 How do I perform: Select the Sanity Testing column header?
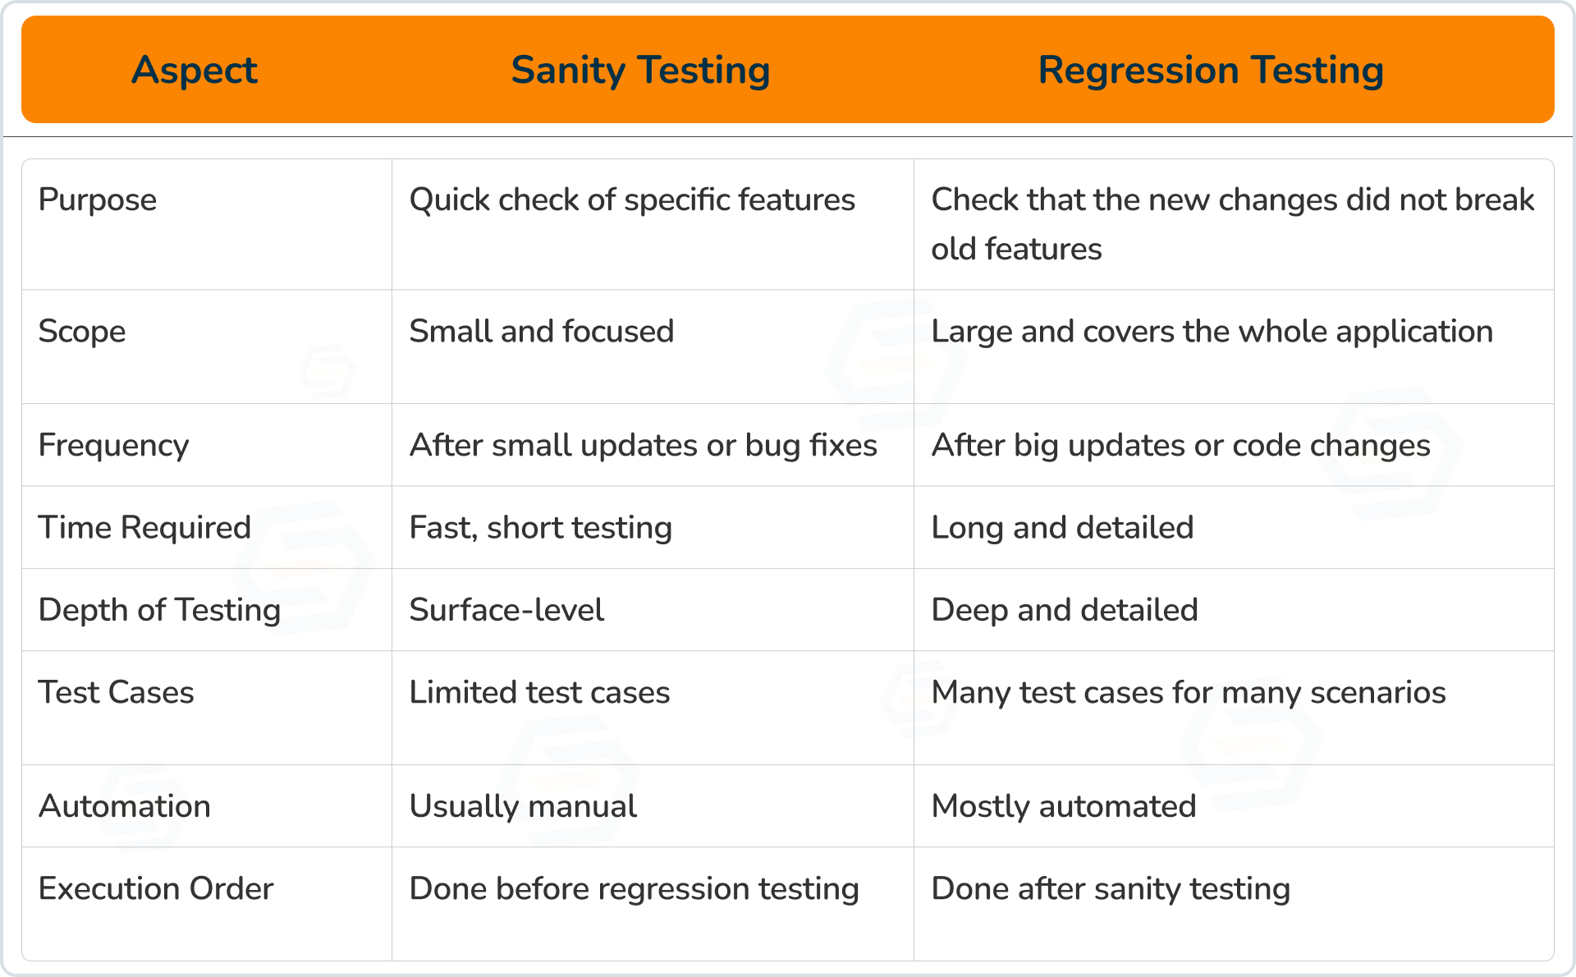pyautogui.click(x=640, y=70)
